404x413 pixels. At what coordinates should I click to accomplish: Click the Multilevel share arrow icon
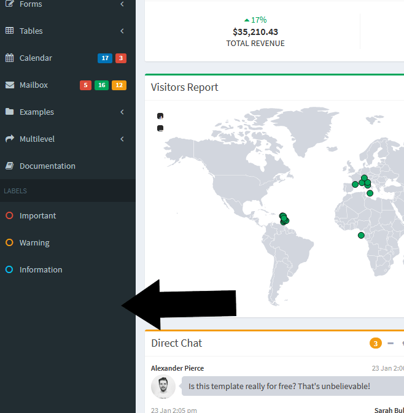10,139
